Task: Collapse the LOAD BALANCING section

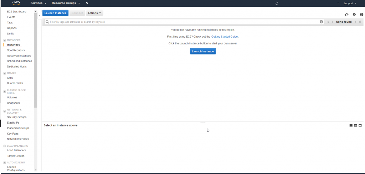Action: coord(4,146)
